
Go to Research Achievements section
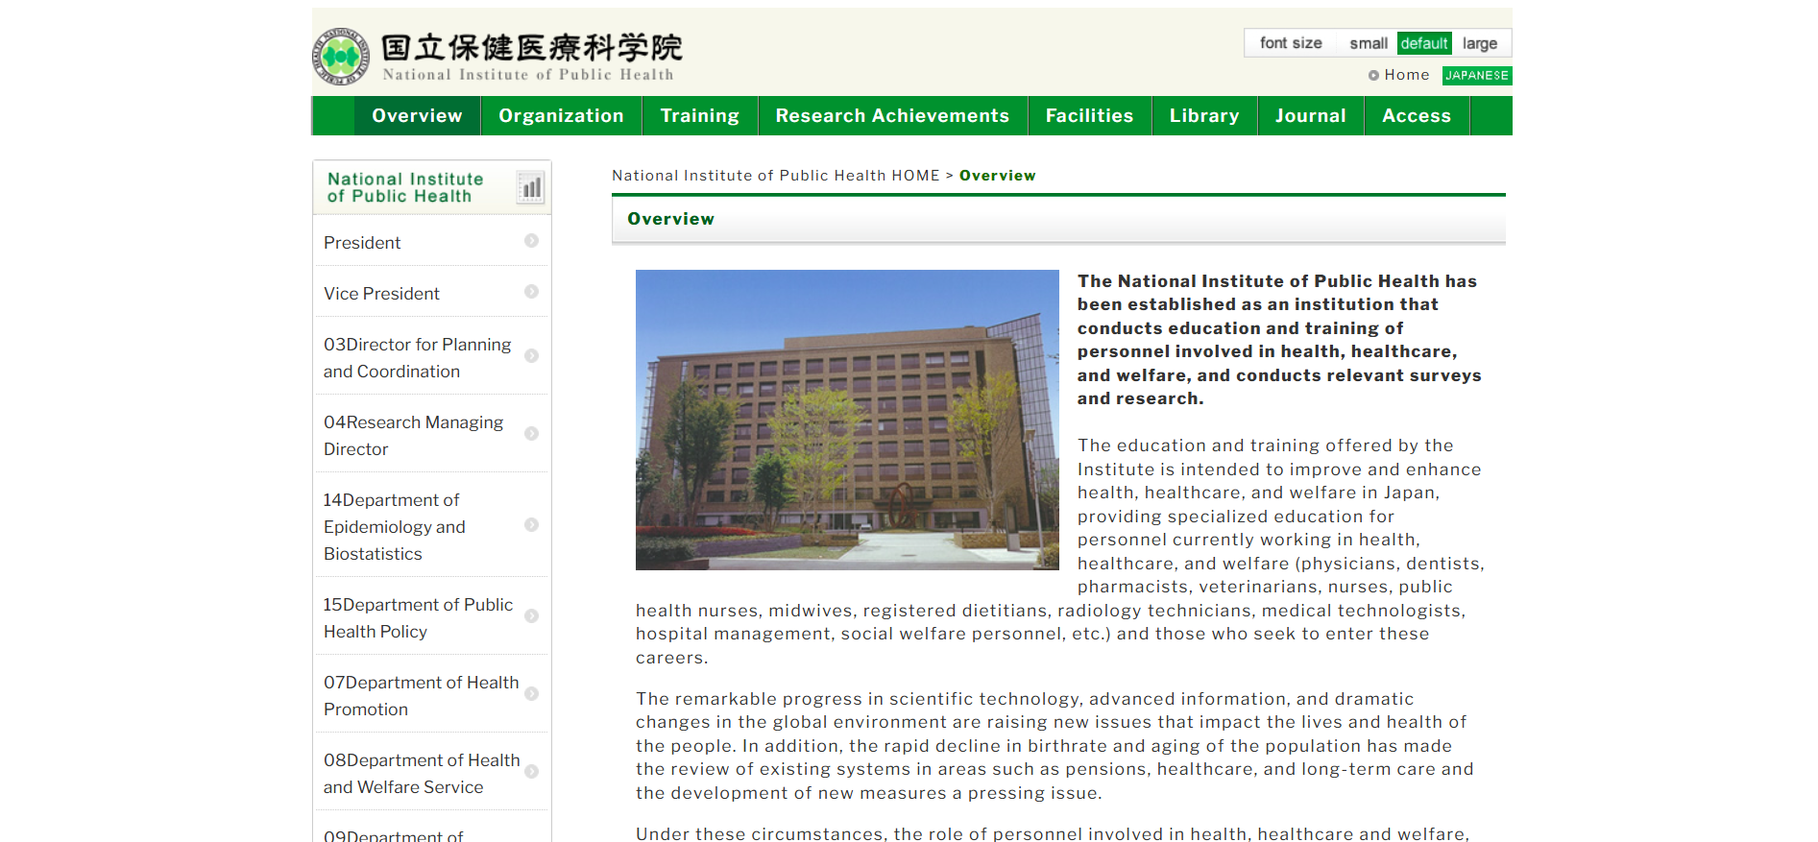click(x=892, y=116)
